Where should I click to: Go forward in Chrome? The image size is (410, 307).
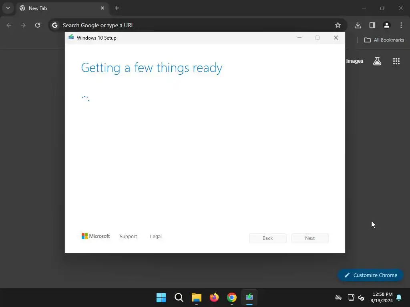23,25
